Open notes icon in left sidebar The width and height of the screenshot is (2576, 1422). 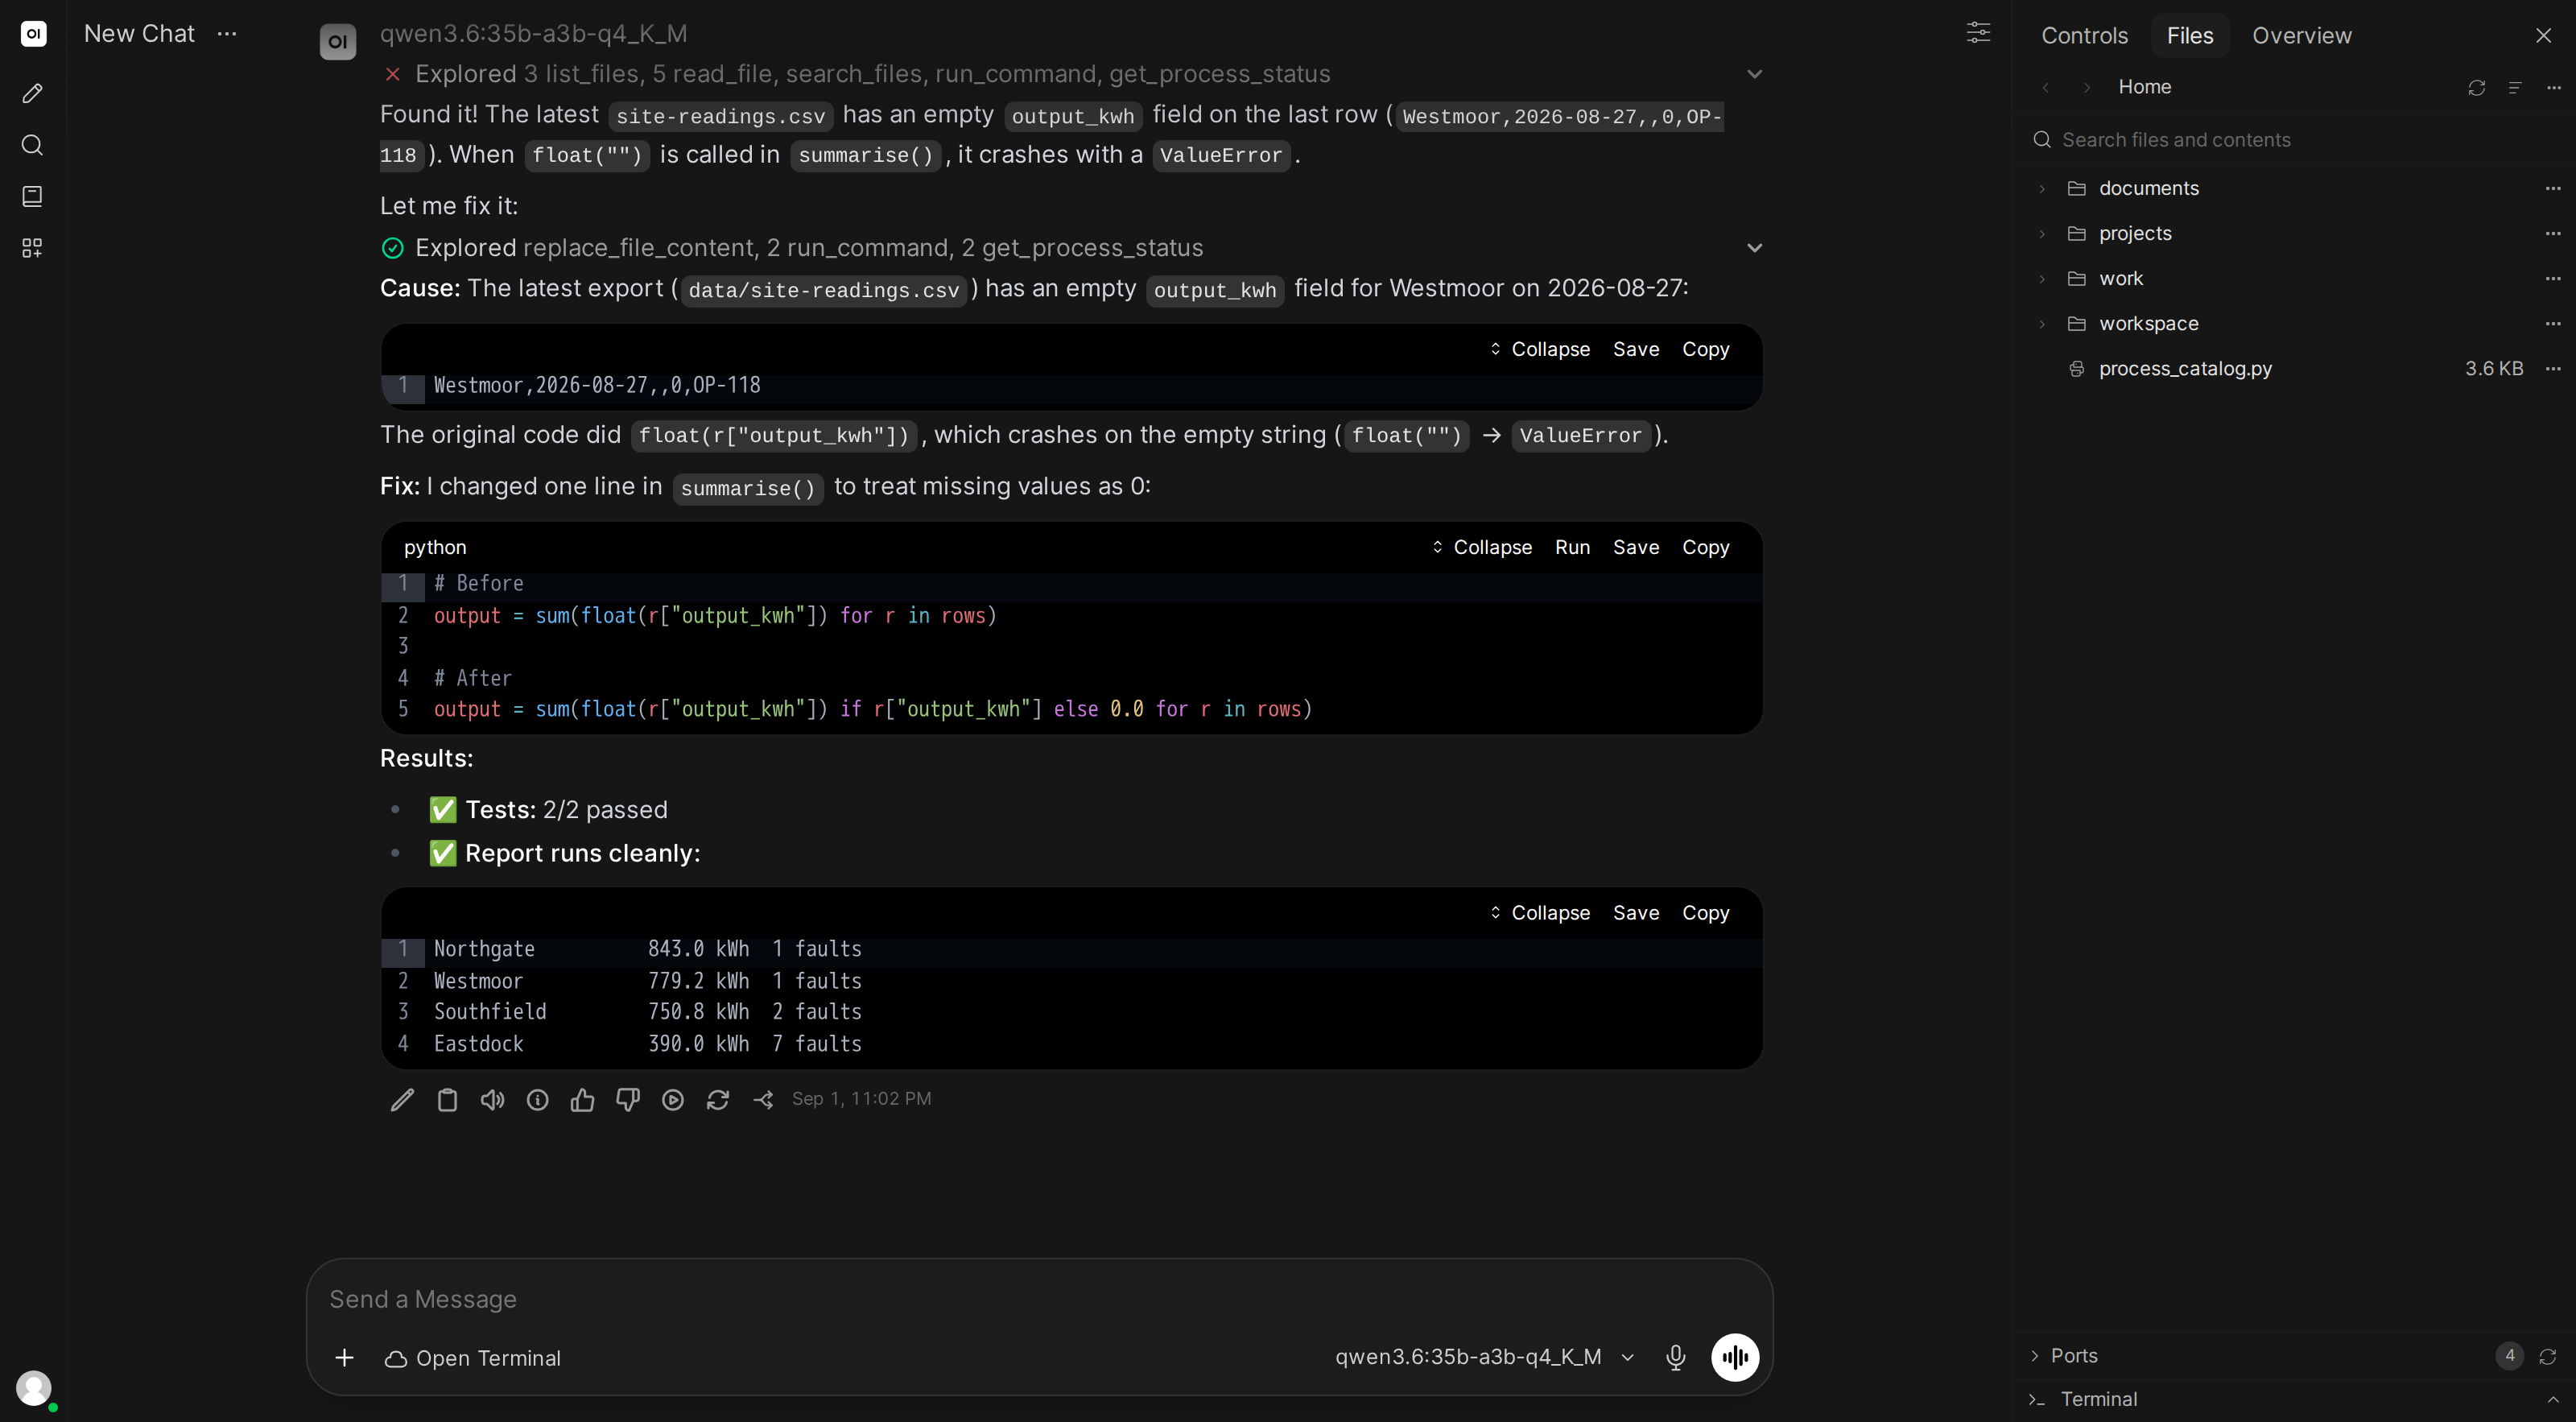[x=32, y=196]
